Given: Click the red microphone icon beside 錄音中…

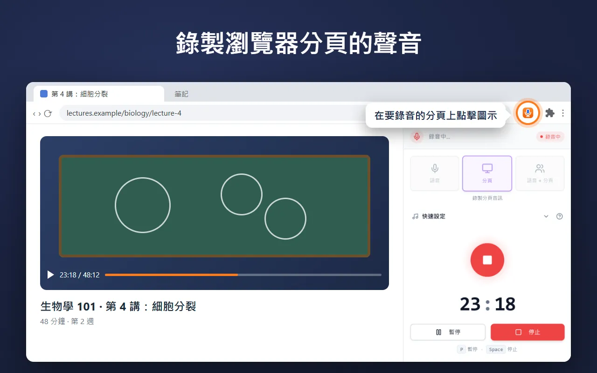Looking at the screenshot, I should tap(417, 137).
